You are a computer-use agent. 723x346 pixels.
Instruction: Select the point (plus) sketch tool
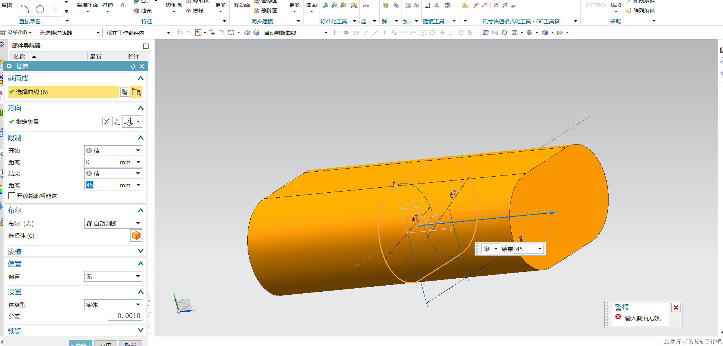click(x=55, y=9)
